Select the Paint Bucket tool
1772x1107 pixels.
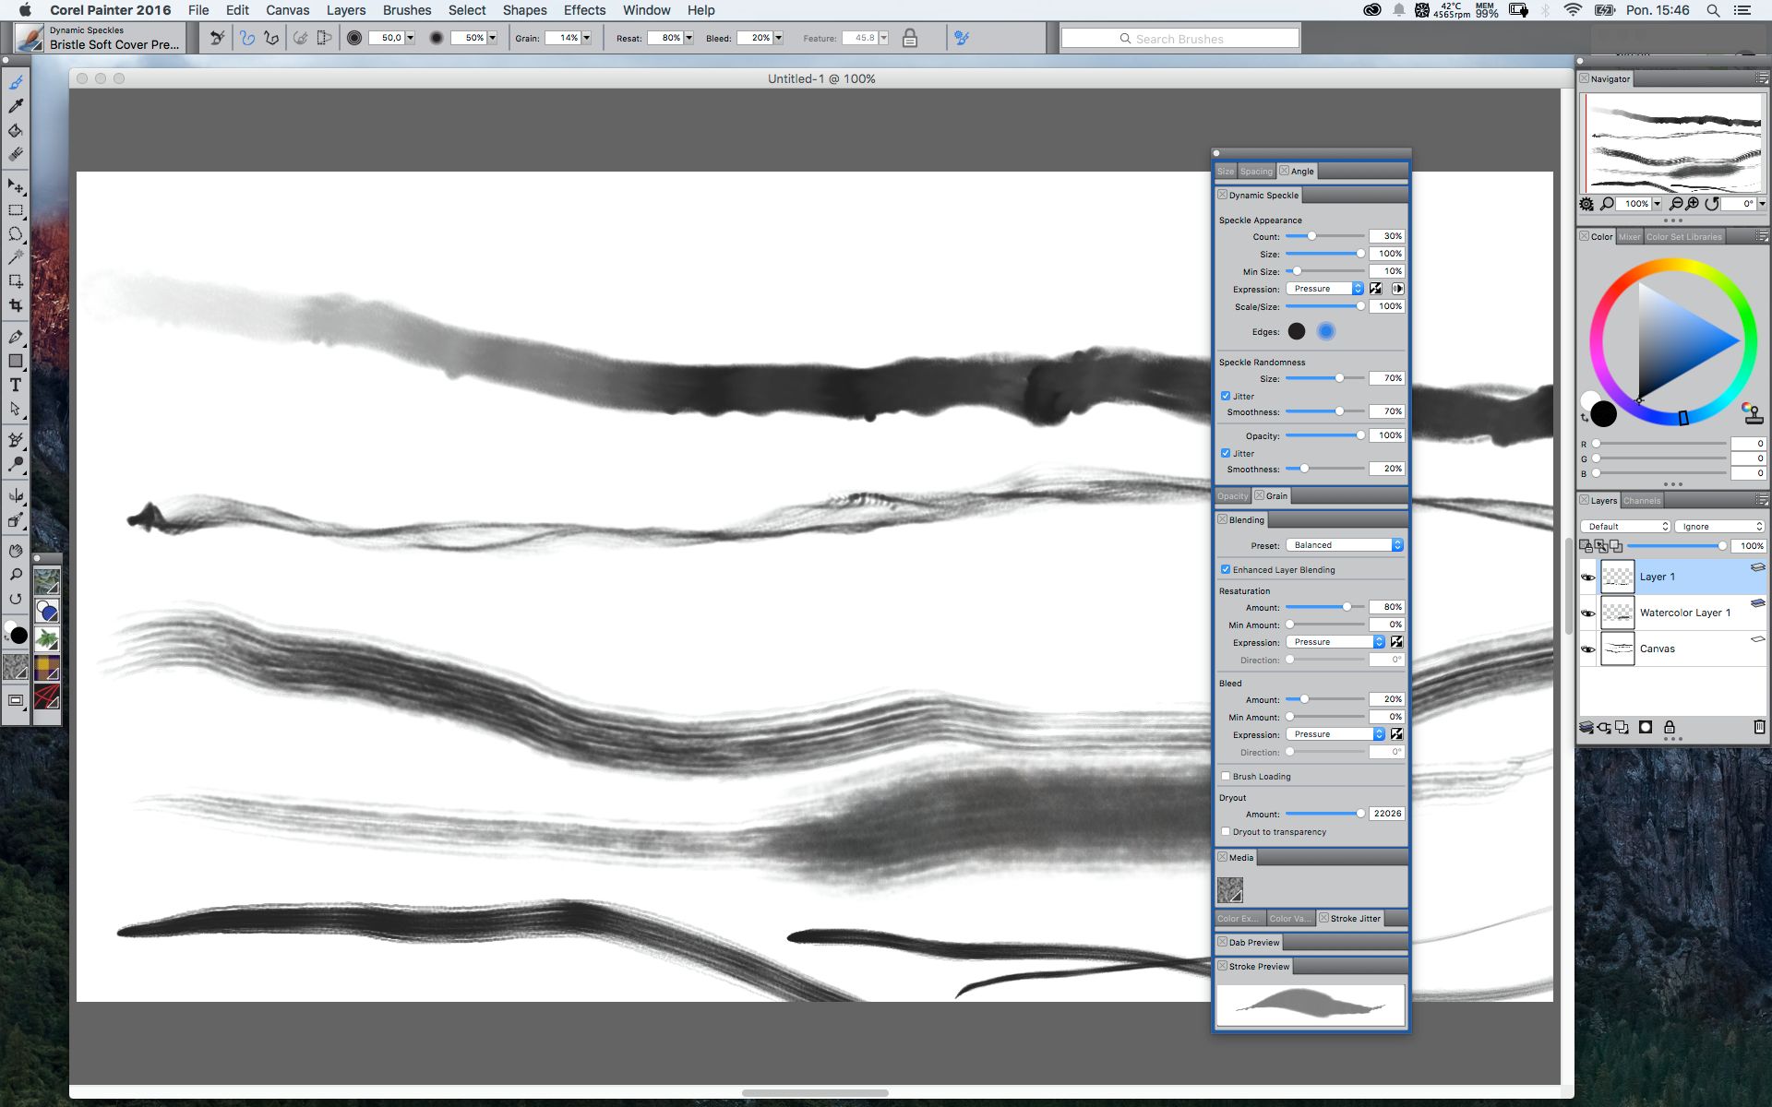16,131
